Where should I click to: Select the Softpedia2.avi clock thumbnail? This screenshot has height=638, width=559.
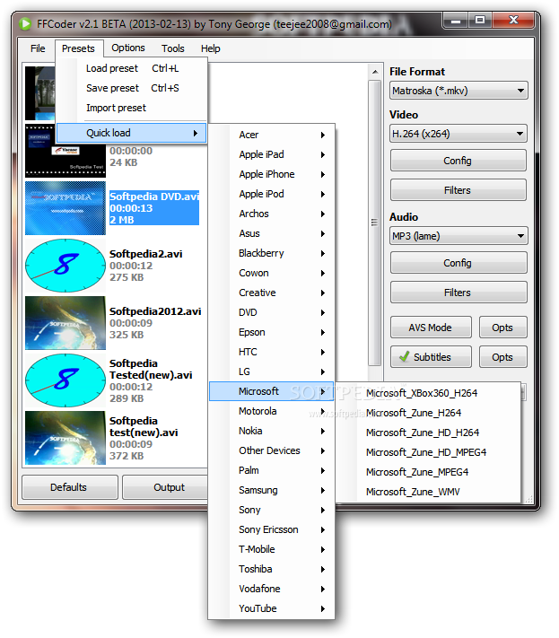66,266
